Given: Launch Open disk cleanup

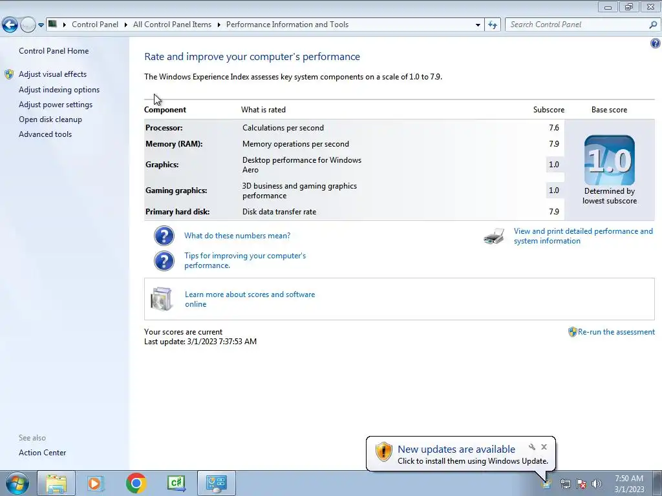Looking at the screenshot, I should [50, 119].
